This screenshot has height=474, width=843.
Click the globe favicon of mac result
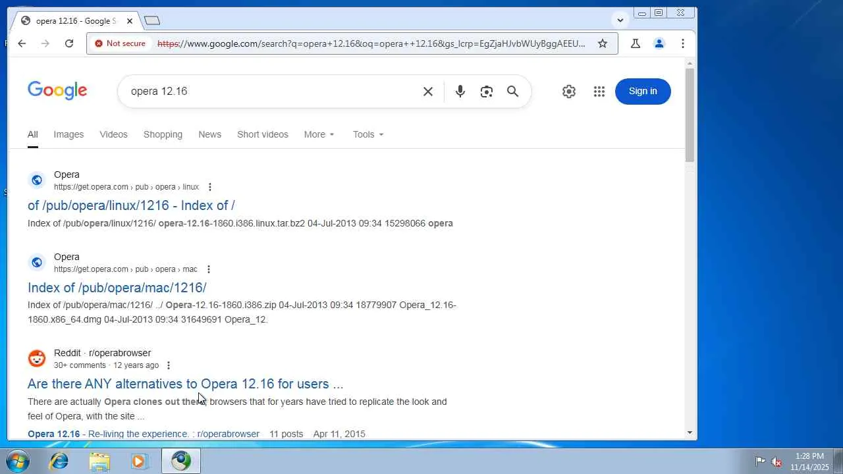[x=37, y=262]
